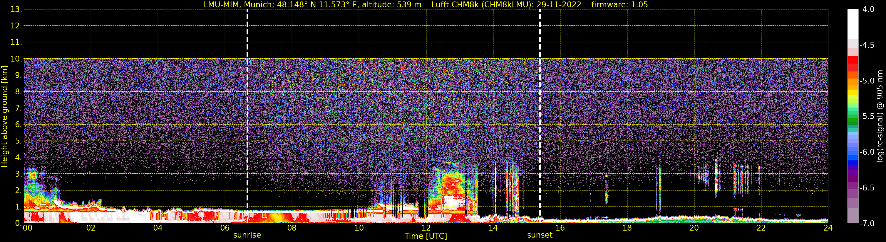Click the time axis tick label 16
The height and width of the screenshot is (242, 886).
560,228
